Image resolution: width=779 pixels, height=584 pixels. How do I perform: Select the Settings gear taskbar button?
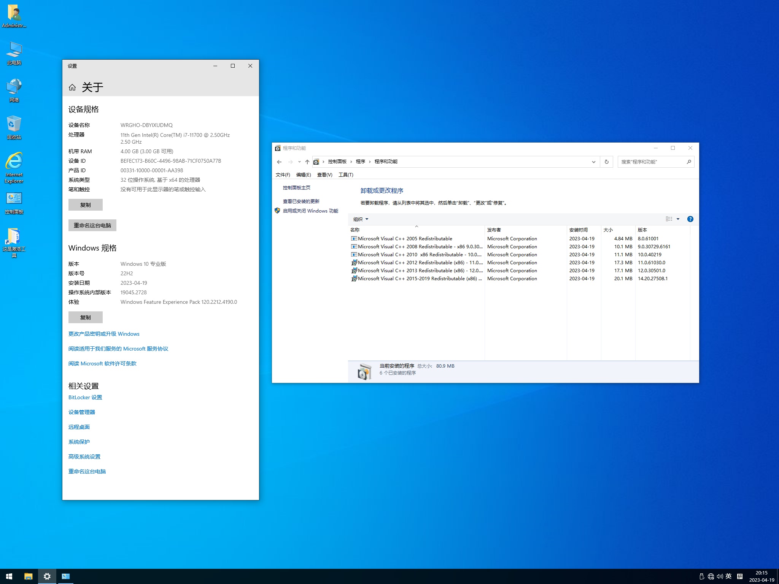pyautogui.click(x=47, y=576)
